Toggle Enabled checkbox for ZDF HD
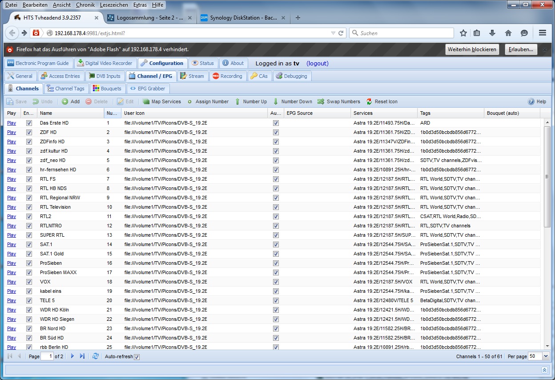The width and height of the screenshot is (555, 380). pos(29,132)
